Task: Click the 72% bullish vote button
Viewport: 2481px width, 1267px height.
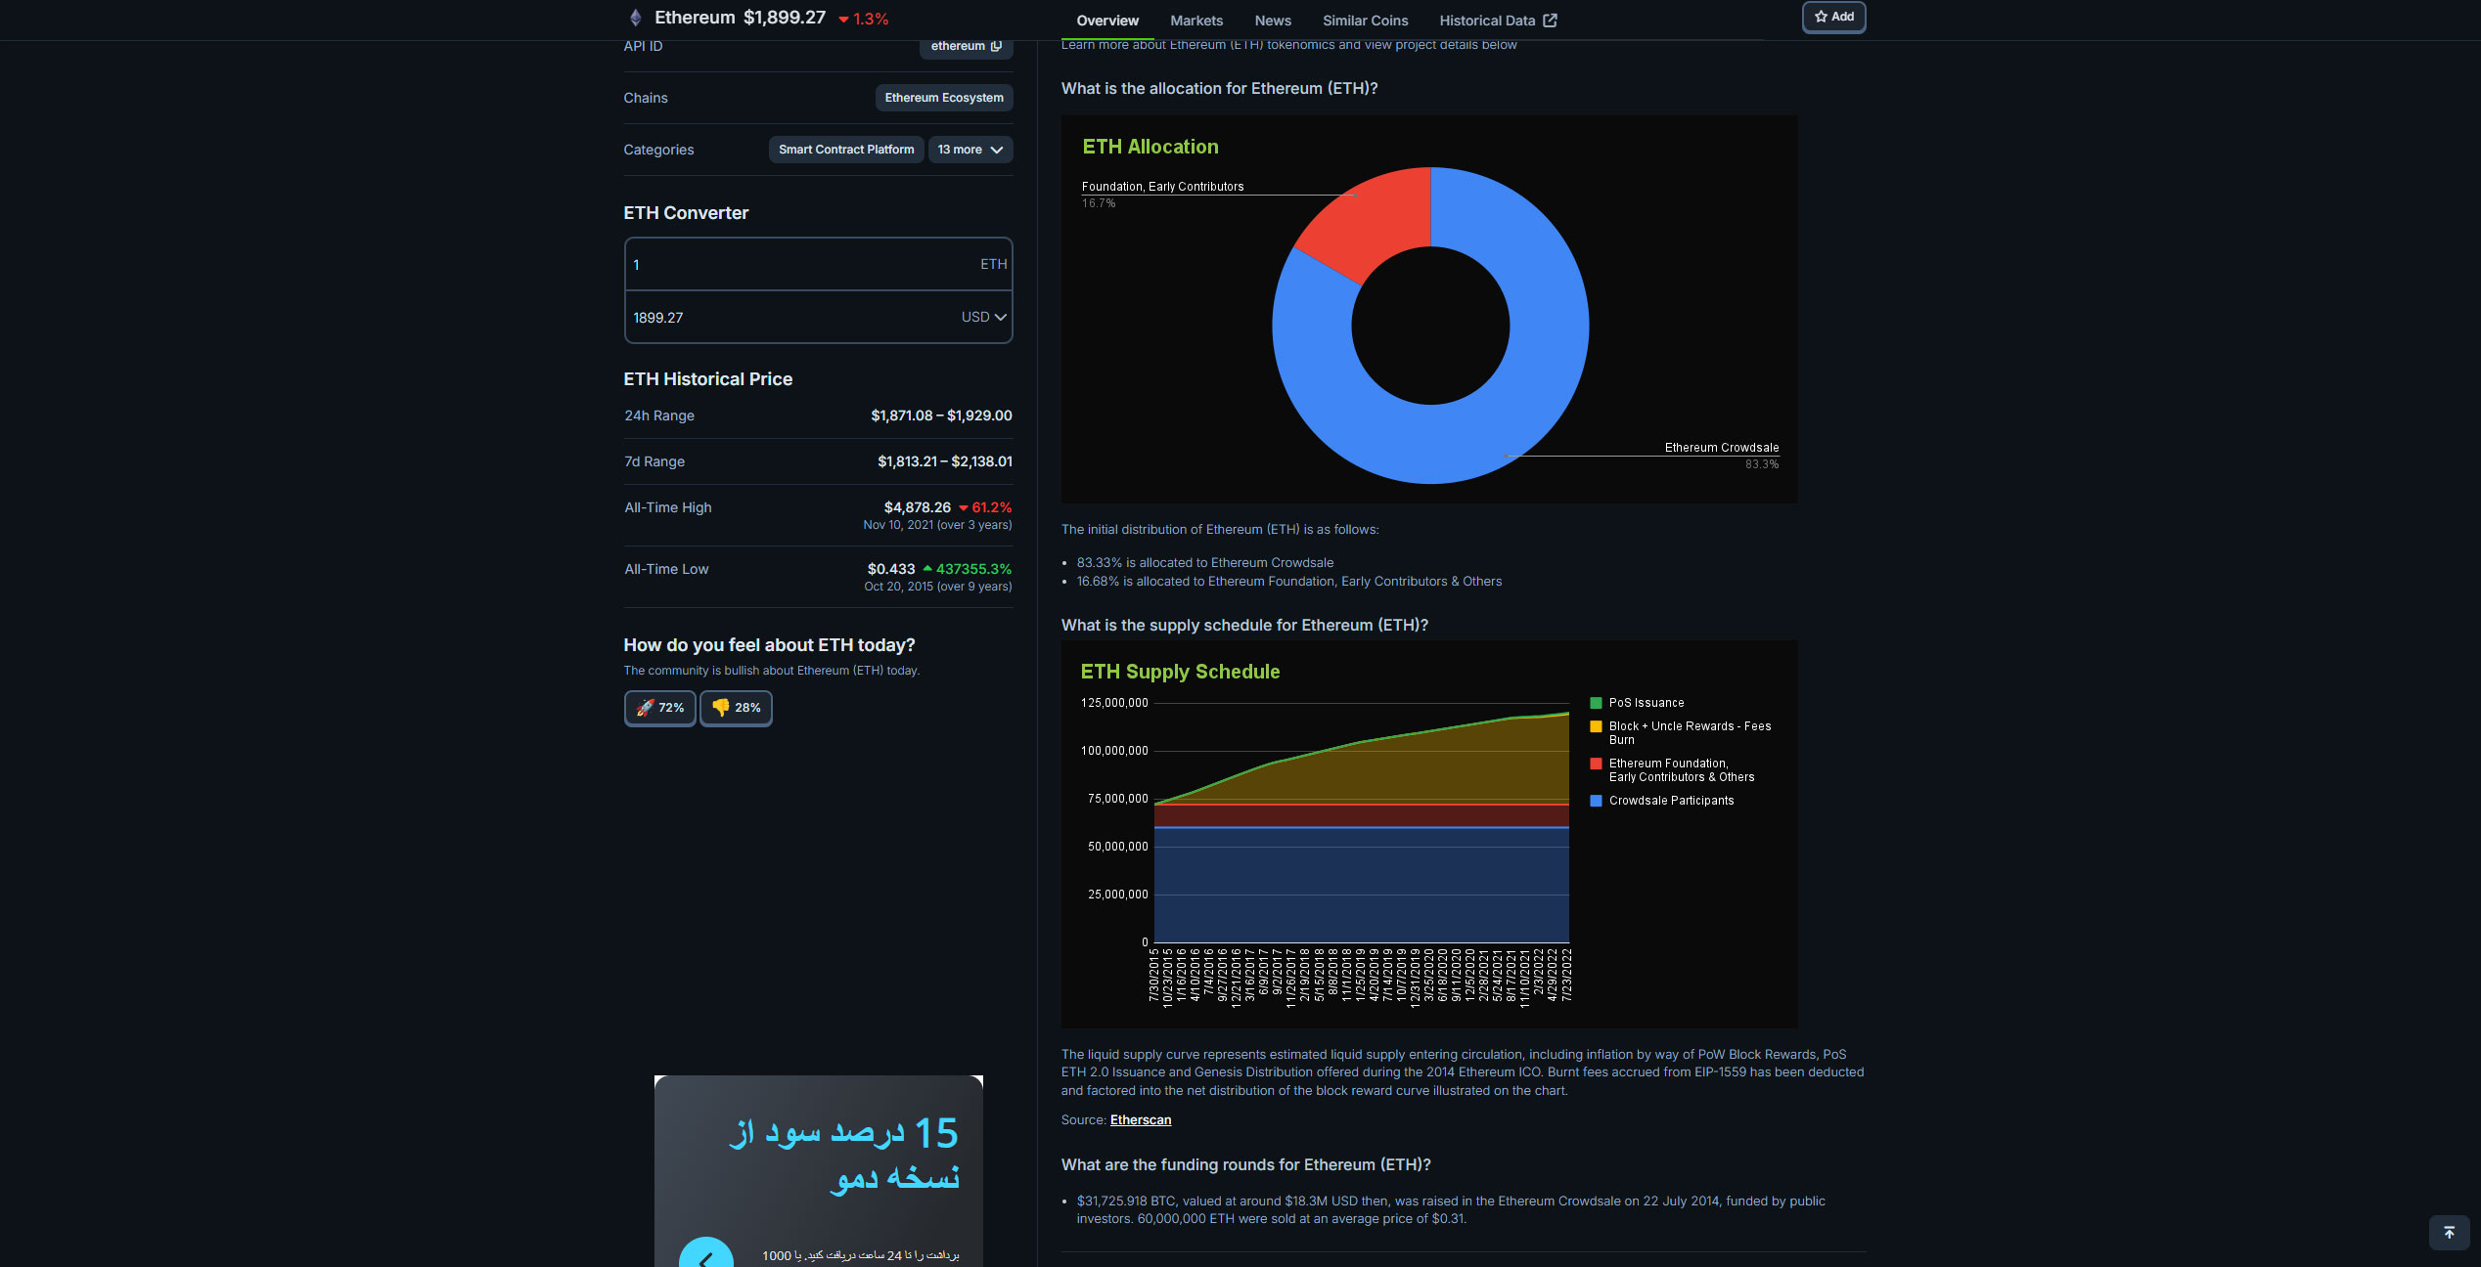Action: coord(660,708)
